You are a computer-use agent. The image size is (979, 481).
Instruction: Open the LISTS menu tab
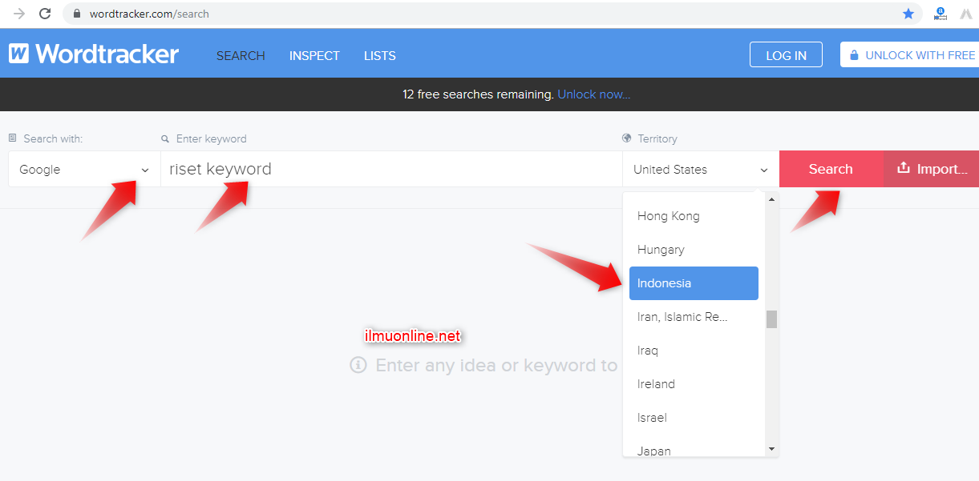point(379,55)
